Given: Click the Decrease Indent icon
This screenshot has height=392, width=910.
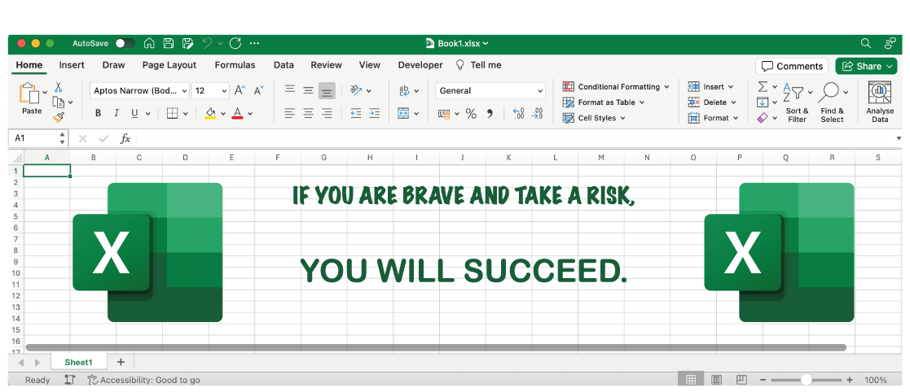Looking at the screenshot, I should (356, 114).
